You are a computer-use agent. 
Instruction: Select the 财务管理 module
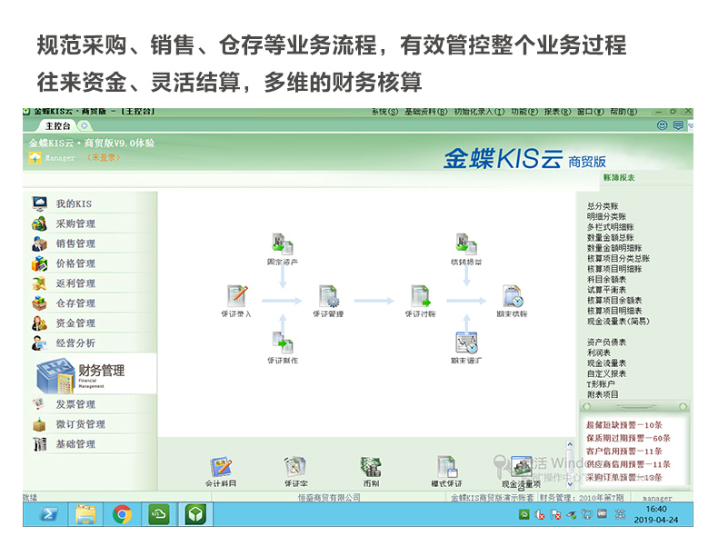92,374
